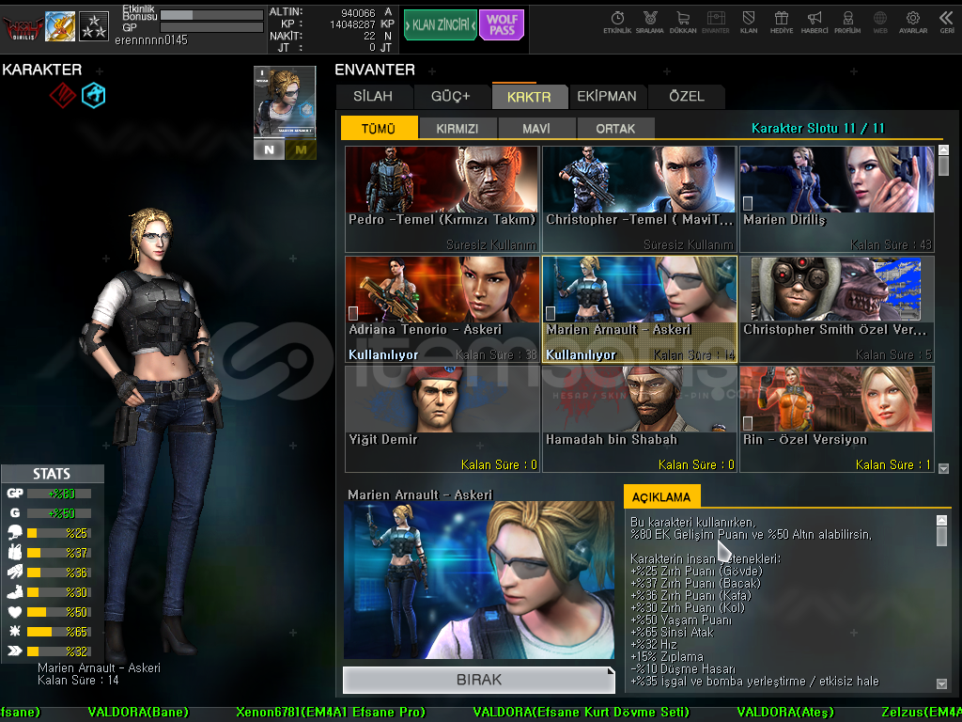
Task: Tick the checkbox on Adriana Tenorio card
Action: (x=353, y=313)
